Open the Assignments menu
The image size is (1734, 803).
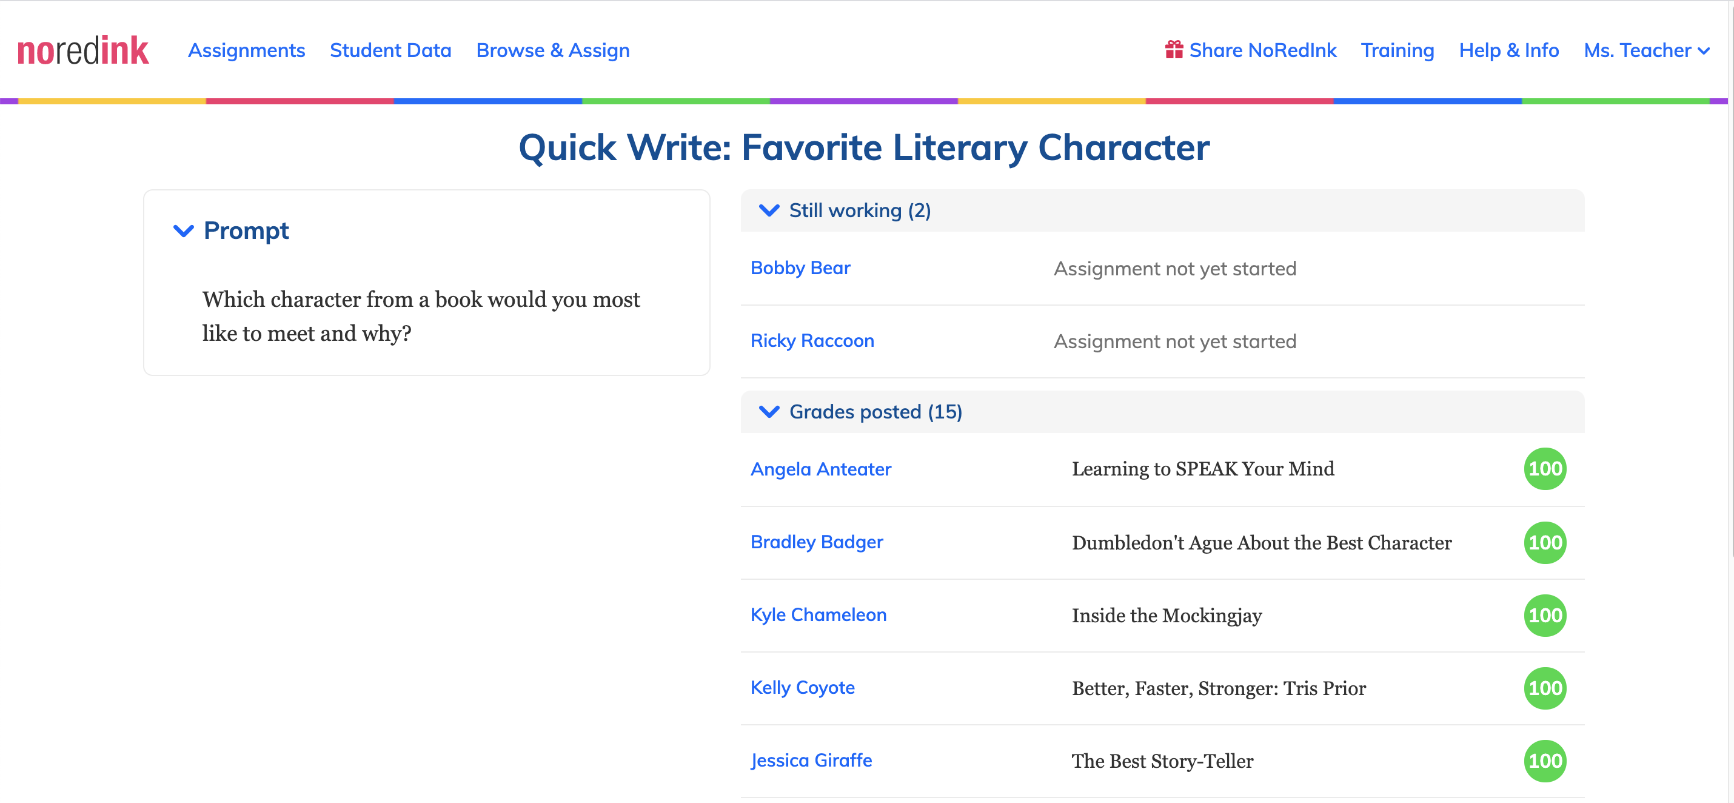click(x=246, y=50)
